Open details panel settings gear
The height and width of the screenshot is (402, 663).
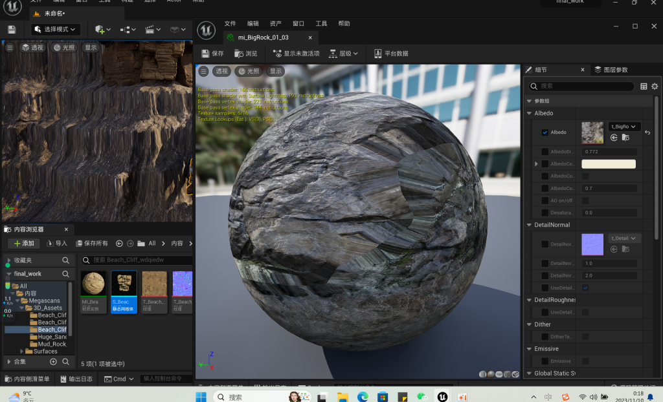pyautogui.click(x=655, y=86)
